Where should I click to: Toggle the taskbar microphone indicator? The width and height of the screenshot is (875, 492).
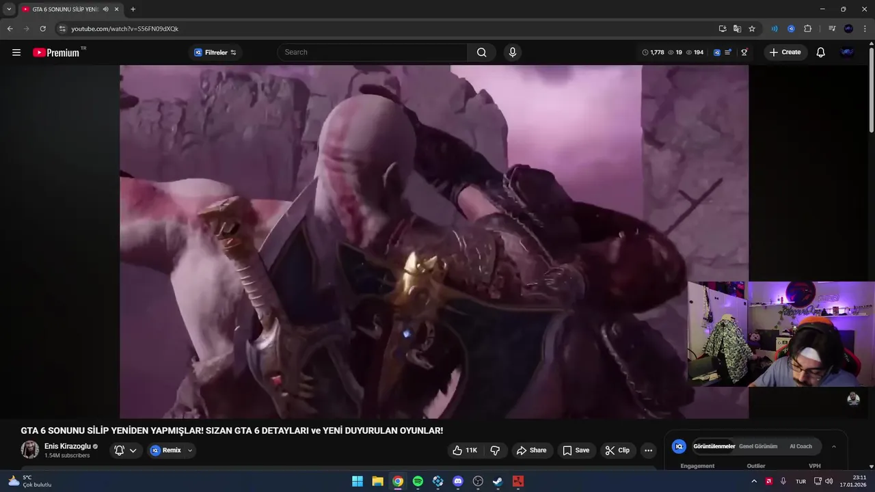point(783,481)
